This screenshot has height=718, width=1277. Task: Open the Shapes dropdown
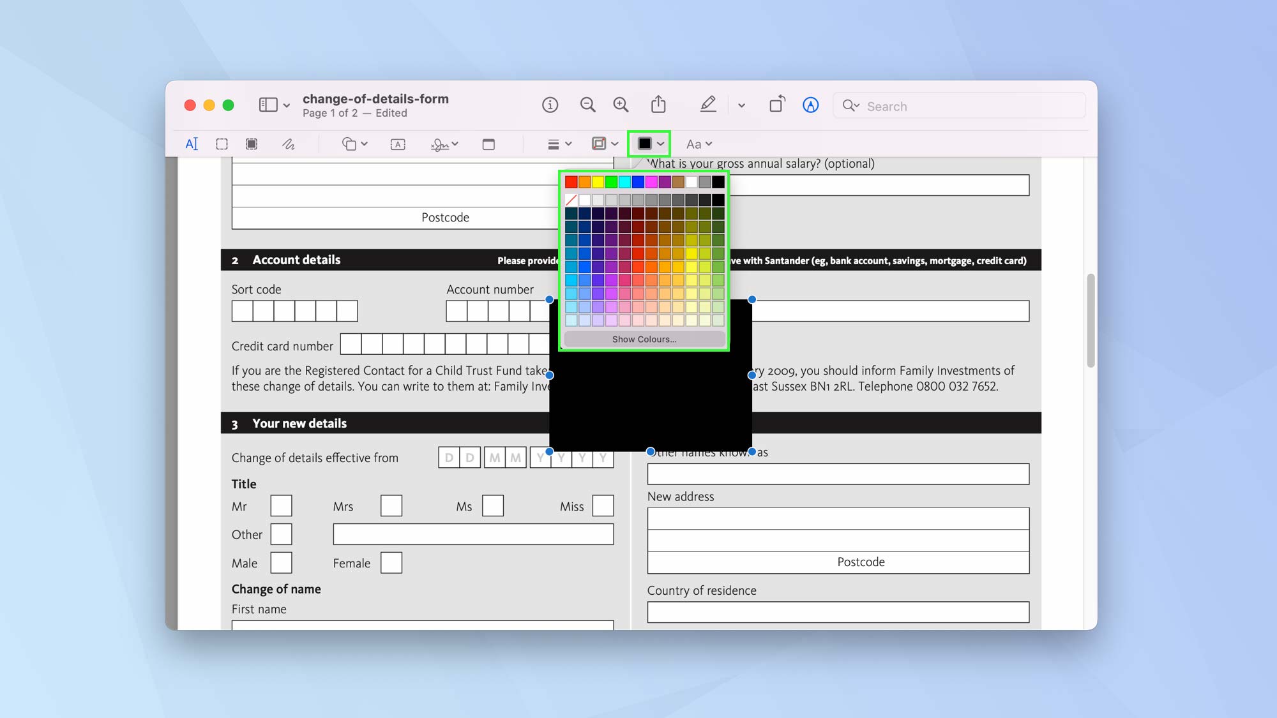[353, 144]
